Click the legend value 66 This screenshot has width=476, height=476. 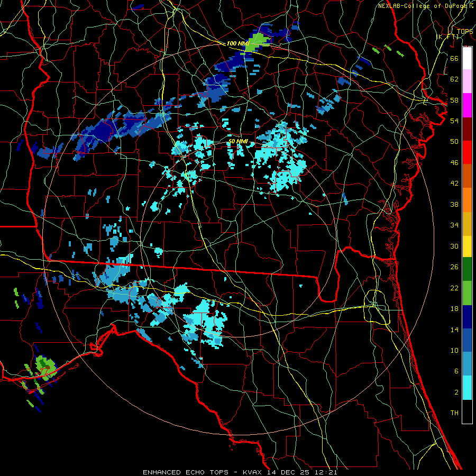coord(454,59)
